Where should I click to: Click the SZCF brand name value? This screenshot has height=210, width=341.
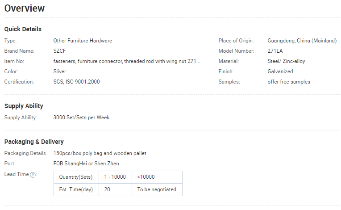point(60,51)
